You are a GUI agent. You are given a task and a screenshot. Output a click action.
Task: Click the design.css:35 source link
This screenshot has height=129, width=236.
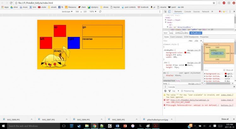(x=194, y=50)
